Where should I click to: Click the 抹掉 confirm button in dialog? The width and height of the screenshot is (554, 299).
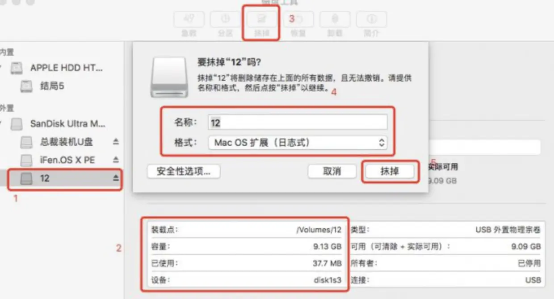(390, 171)
